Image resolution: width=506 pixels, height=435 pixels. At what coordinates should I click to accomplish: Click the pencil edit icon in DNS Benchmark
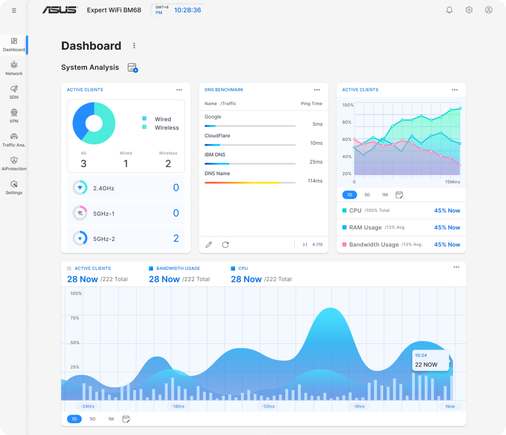pyautogui.click(x=209, y=245)
